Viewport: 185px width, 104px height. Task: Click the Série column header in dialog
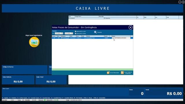(59, 36)
